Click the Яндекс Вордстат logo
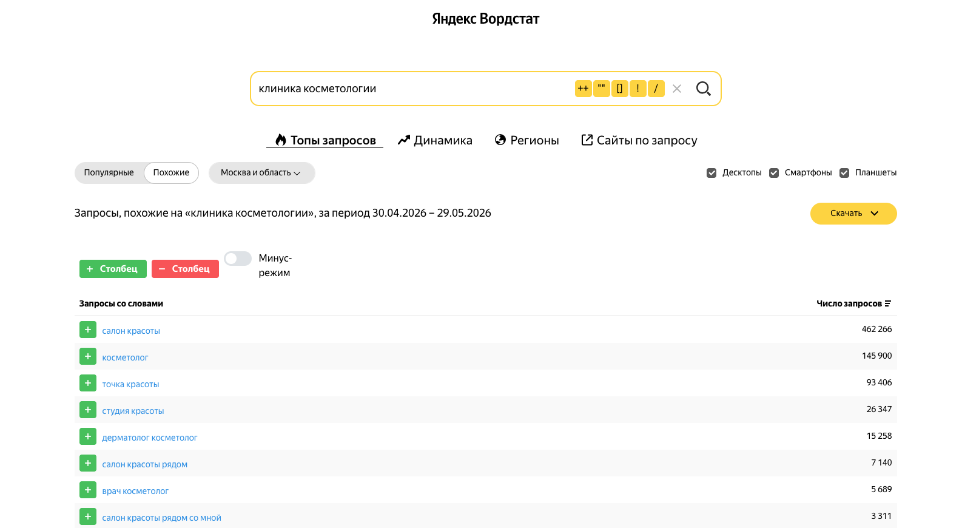Screen dimensions: 962x528 485,19
